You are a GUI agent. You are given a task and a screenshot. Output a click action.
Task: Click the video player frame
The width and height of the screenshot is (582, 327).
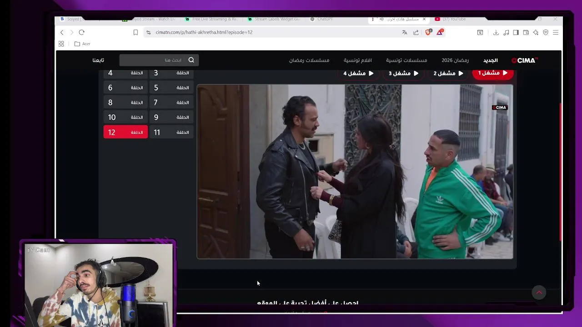(x=355, y=172)
